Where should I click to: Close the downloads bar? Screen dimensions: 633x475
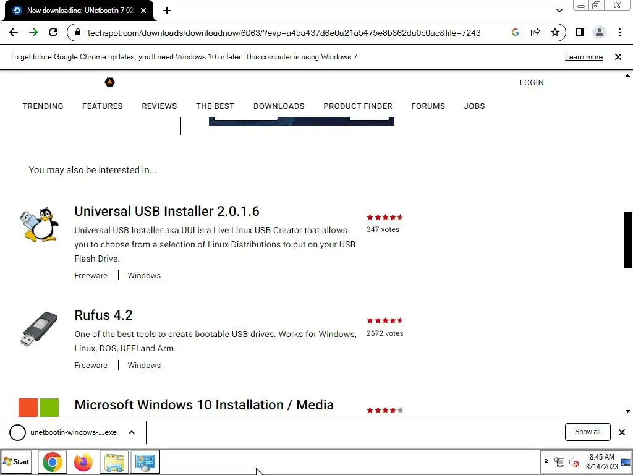pos(622,432)
